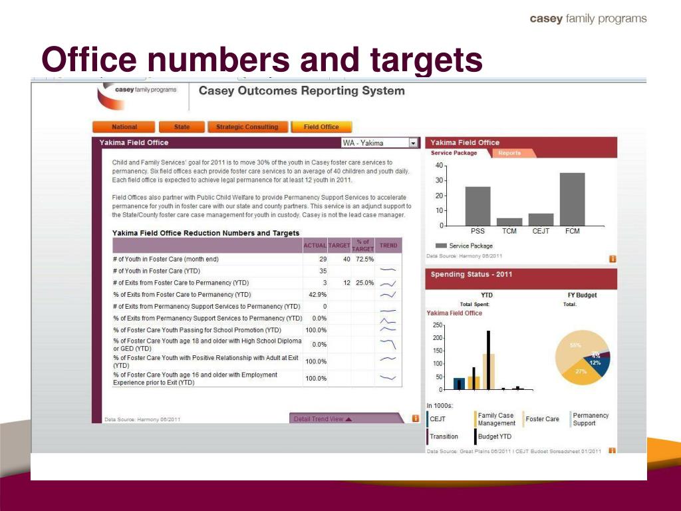The height and width of the screenshot is (511, 681).
Task: Click trend sparkline for High School Diploma row
Action: [x=388, y=345]
